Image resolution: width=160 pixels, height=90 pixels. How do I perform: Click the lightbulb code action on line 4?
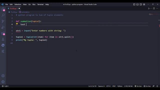click(17, 24)
